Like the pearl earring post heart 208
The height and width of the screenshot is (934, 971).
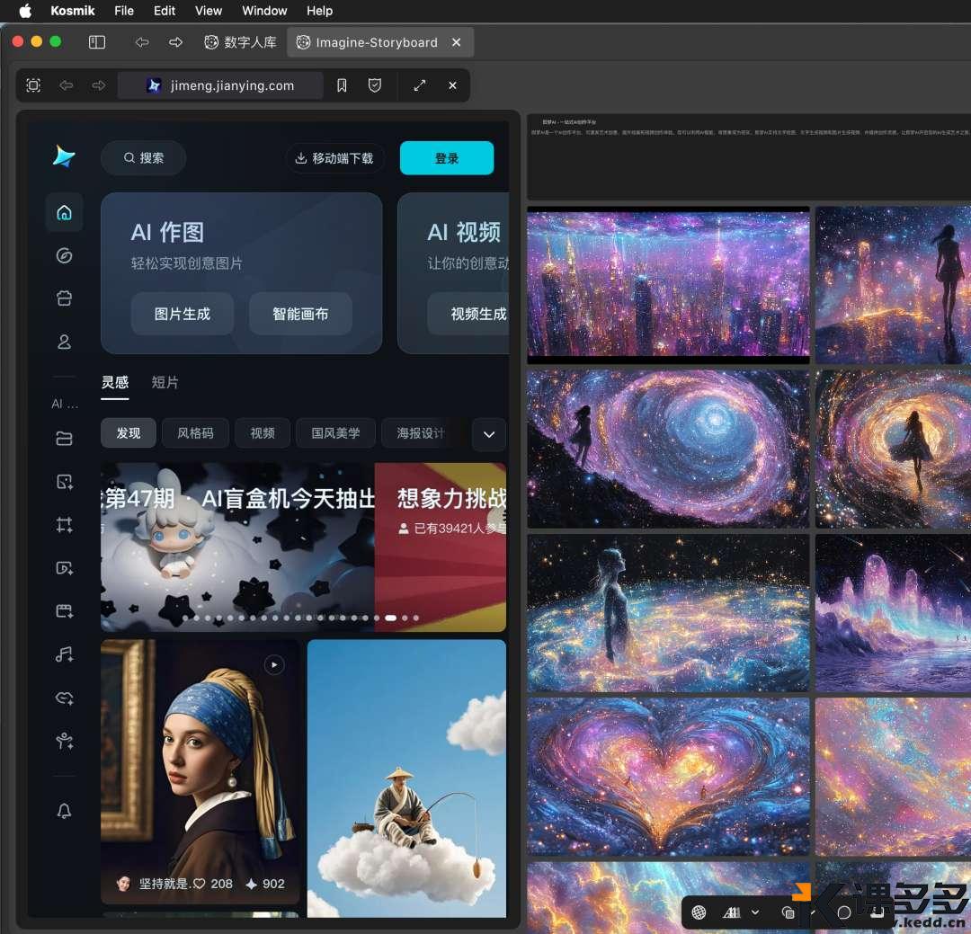coord(200,884)
